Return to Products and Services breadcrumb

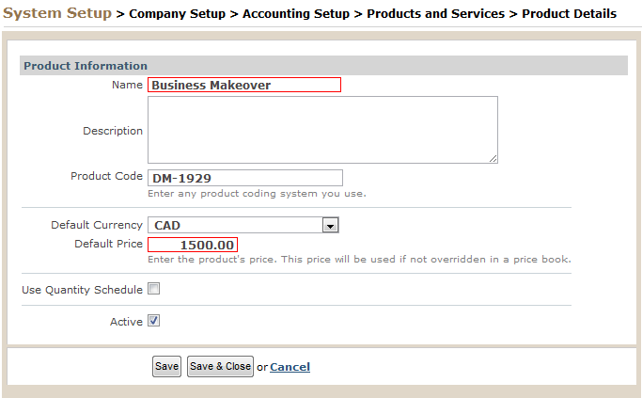[x=435, y=13]
